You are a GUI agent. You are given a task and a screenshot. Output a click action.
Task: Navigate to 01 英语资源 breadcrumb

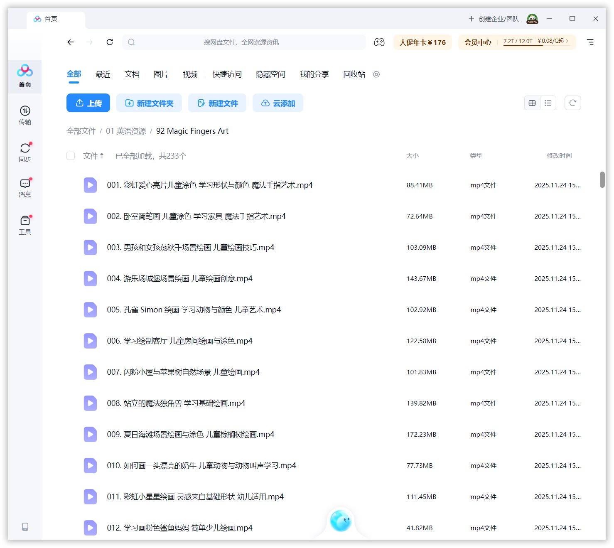point(126,131)
